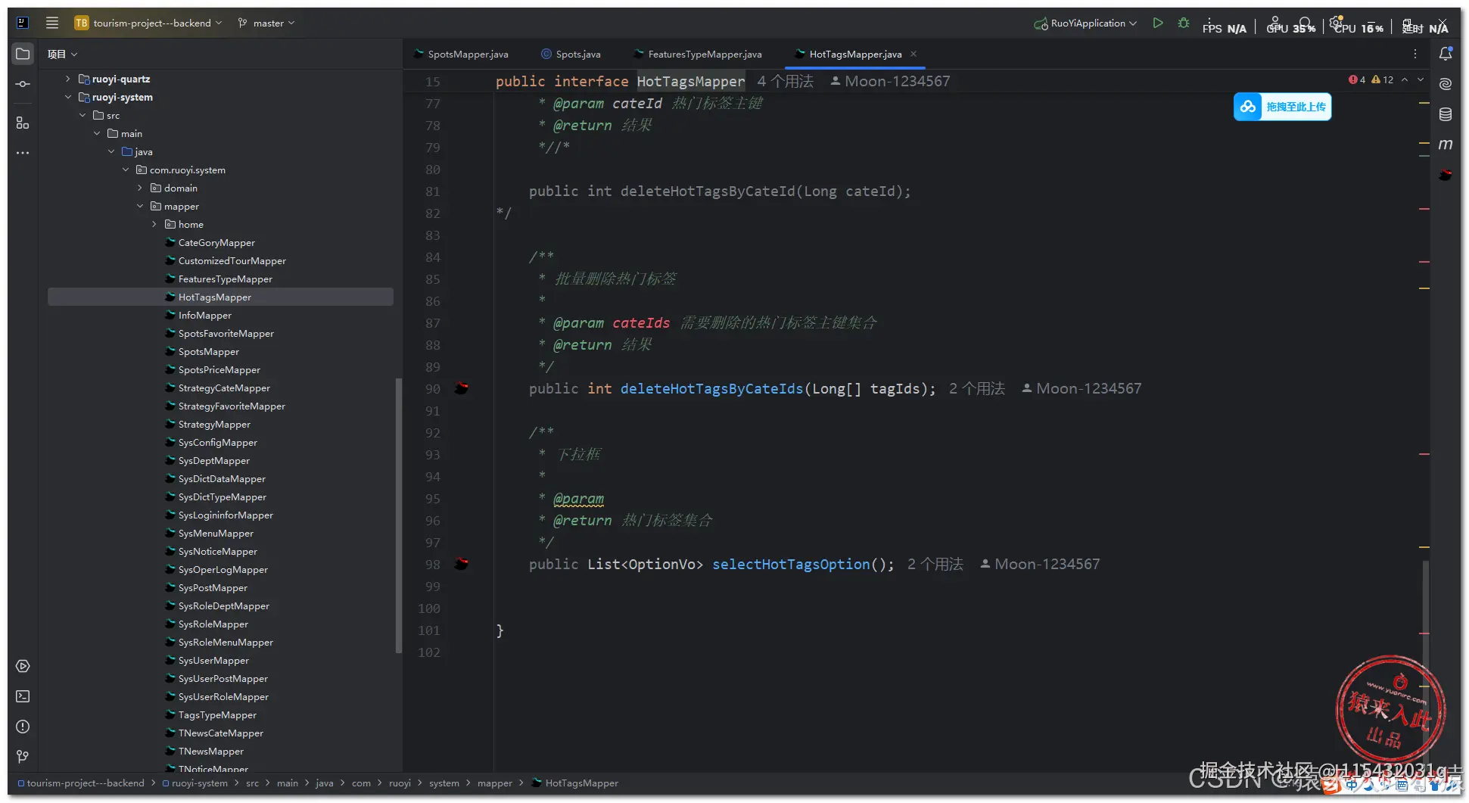Collapse the com.ruoyi.system package
This screenshot has height=803, width=1469.
(125, 170)
